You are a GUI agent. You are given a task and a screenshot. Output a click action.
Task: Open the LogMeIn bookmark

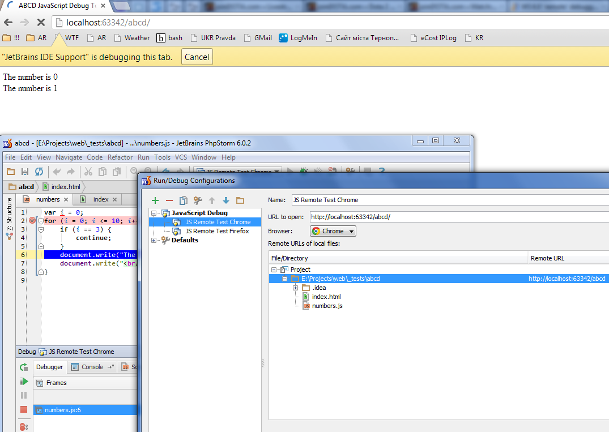tap(298, 37)
